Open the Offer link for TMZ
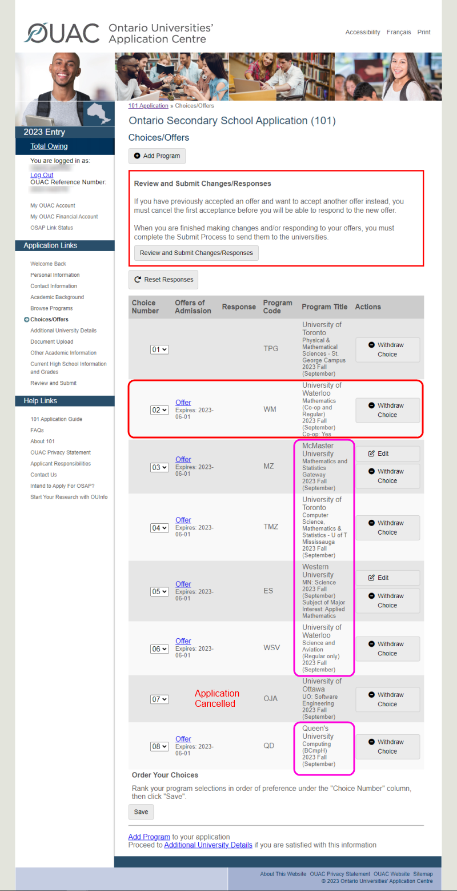 pos(183,520)
